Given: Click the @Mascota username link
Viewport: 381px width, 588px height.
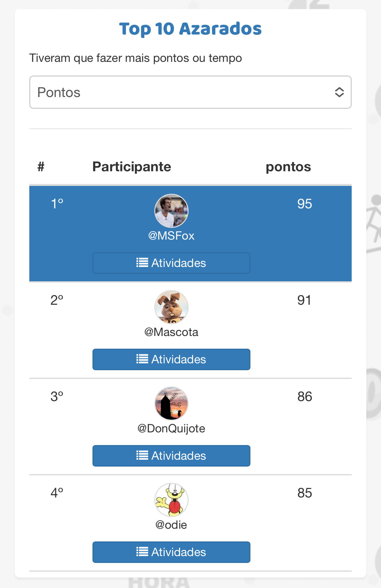Looking at the screenshot, I should 171,332.
